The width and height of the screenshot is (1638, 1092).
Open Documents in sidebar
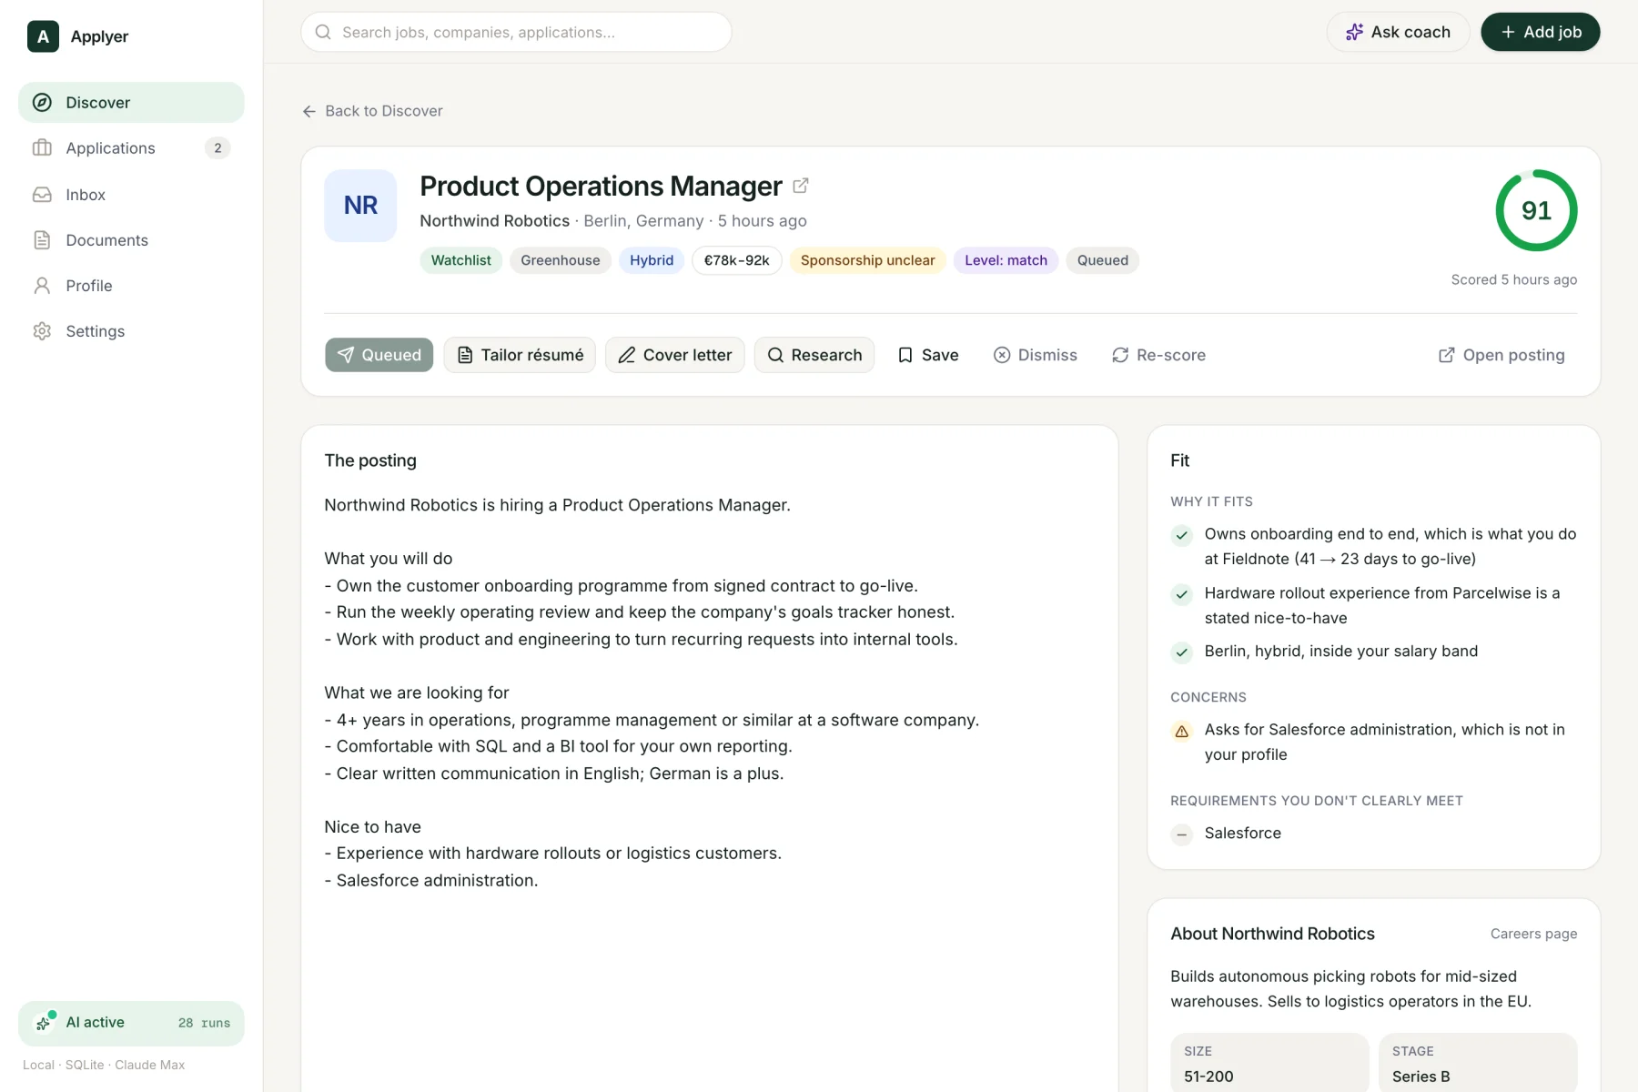point(131,240)
